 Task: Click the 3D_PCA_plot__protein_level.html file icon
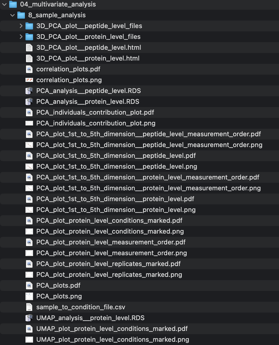[29, 58]
